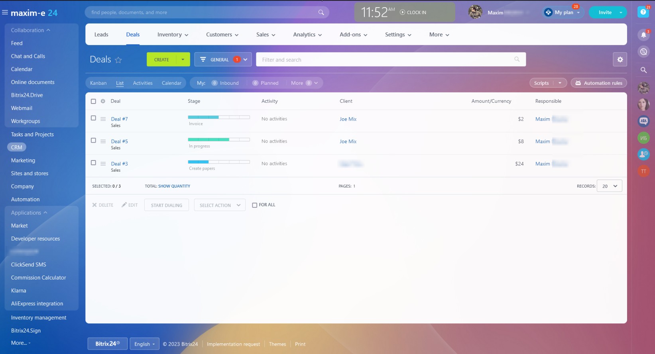Click the In progress stage bar for Deal #5

coord(219,139)
